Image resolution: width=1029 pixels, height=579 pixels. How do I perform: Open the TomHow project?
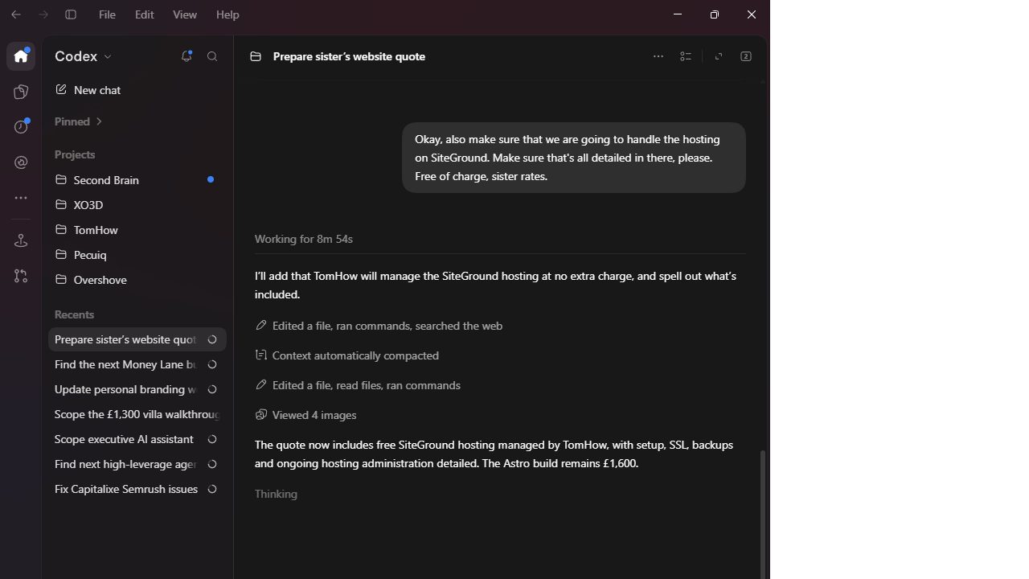[x=137, y=230]
